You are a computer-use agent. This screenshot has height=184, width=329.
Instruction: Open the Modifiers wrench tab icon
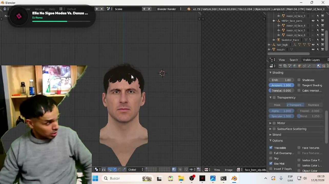click(309, 66)
